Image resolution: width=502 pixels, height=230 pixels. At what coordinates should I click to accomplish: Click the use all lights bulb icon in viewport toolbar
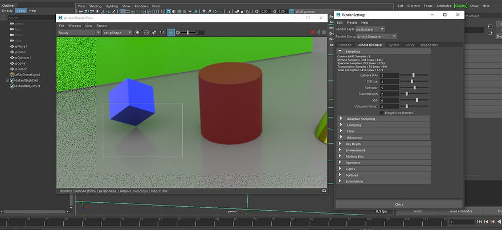coord(190,11)
